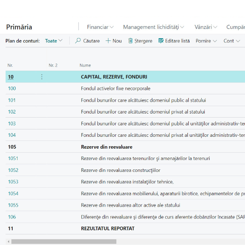Sort by the Nr. column header
The height and width of the screenshot is (245, 245).
(x=10, y=65)
